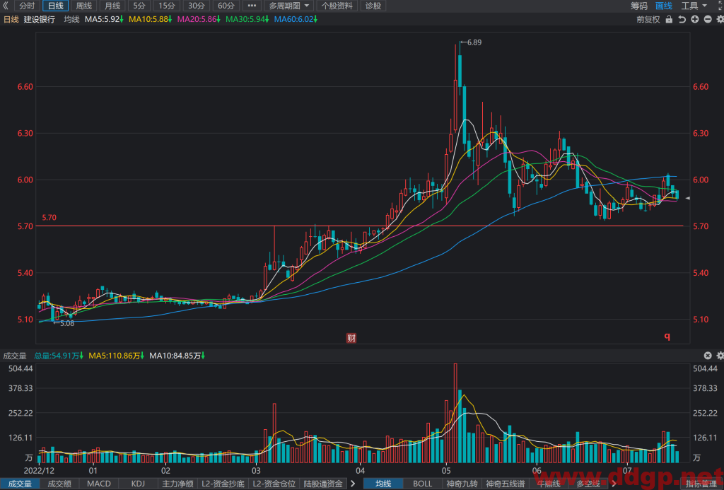The image size is (724, 490).
Task: Open the more-periods ellipsis menu
Action: click(x=252, y=6)
